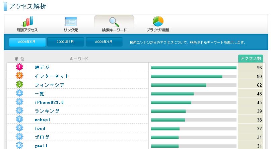Image resolution: width=271 pixels, height=149 pixels.
Task: Switch to 月別アクセス tab
Action: pyautogui.click(x=27, y=30)
